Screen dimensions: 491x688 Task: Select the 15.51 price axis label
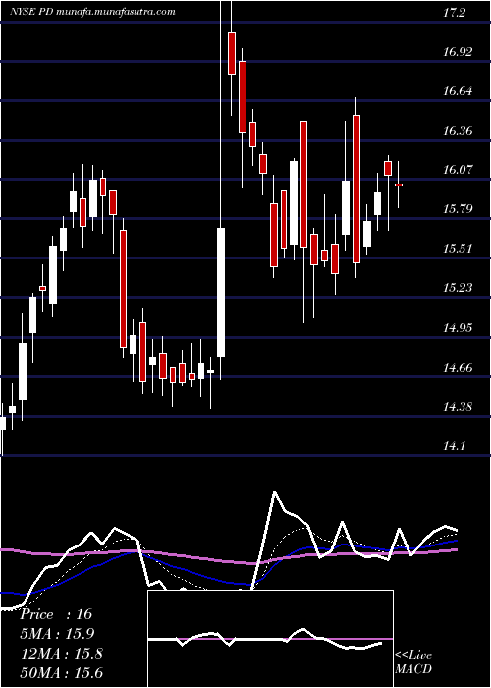[458, 249]
